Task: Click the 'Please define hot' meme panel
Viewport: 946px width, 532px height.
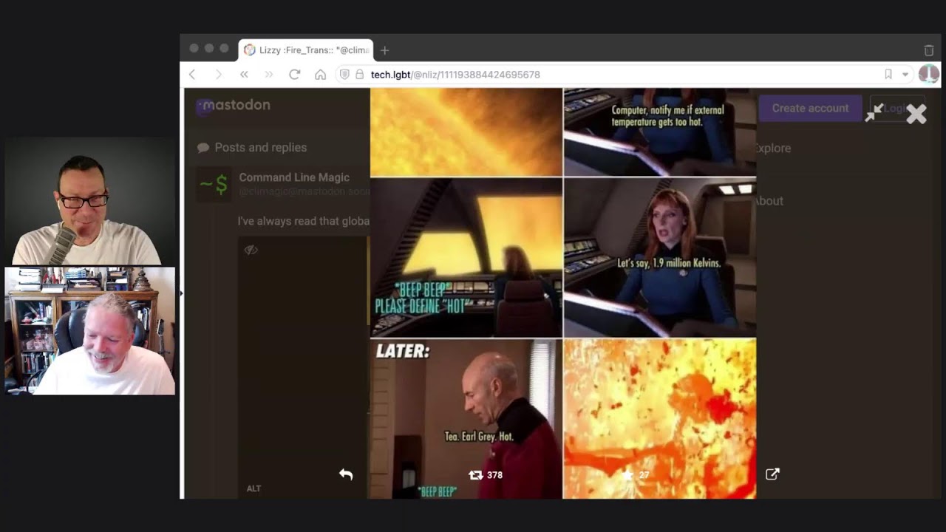Action: coord(466,258)
